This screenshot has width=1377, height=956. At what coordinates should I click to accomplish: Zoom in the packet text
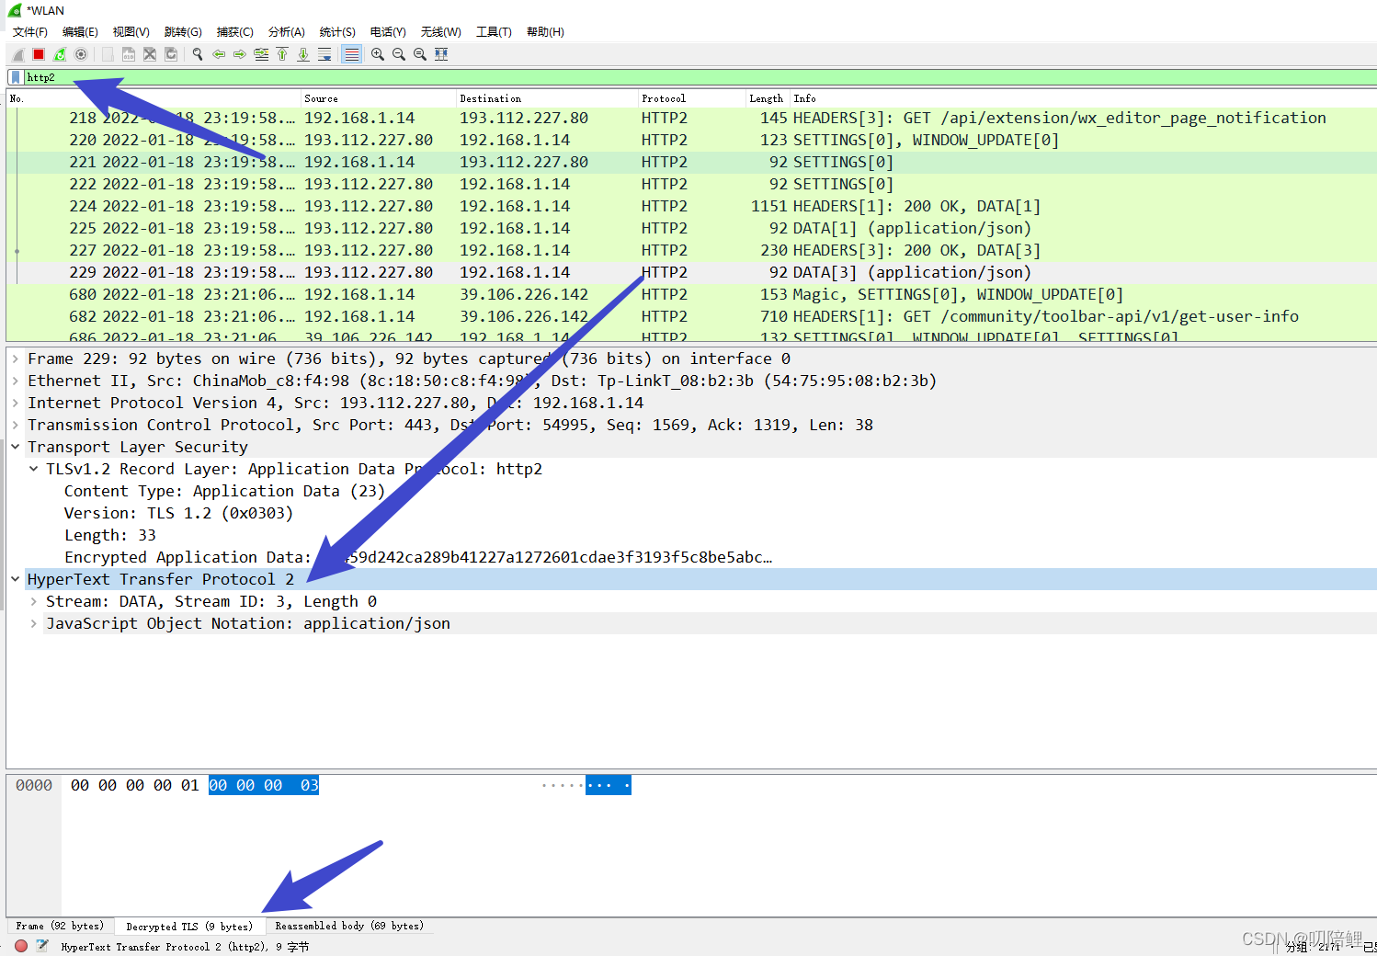[378, 54]
